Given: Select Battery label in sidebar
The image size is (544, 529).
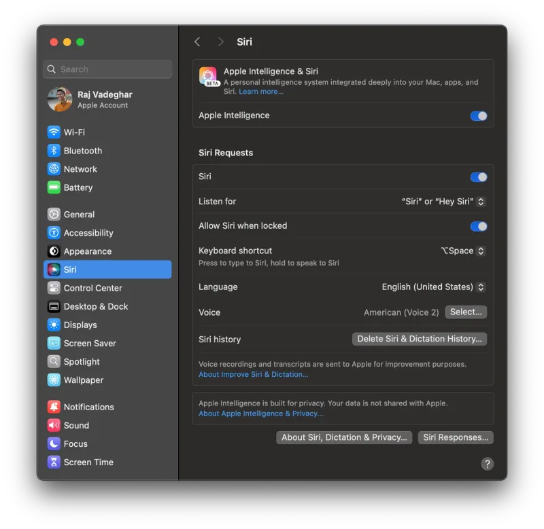Looking at the screenshot, I should 78,187.
